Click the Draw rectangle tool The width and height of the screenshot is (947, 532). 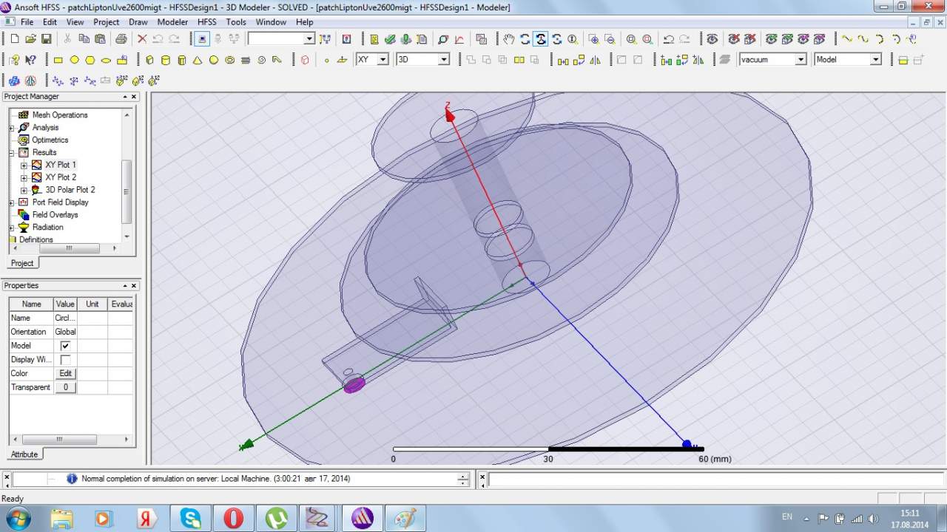pos(58,60)
